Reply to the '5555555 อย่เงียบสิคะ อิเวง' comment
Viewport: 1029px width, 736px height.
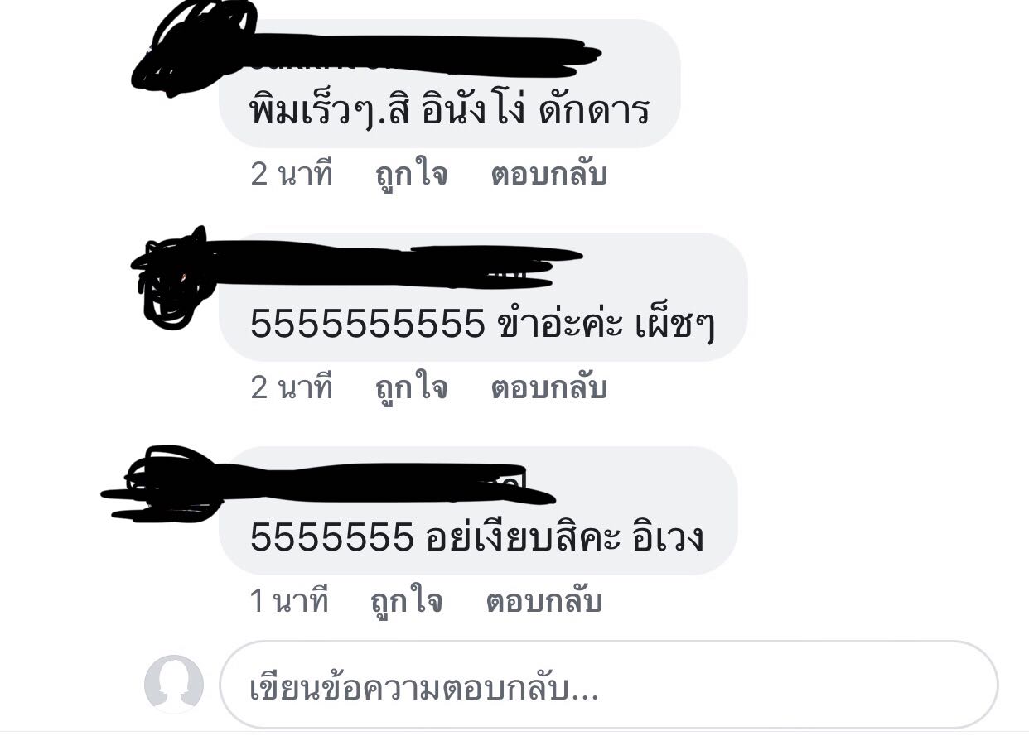coord(543,602)
